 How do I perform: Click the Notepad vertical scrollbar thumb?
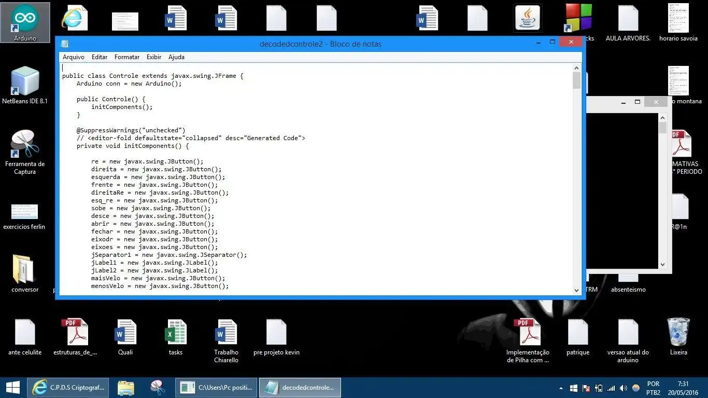pyautogui.click(x=576, y=80)
